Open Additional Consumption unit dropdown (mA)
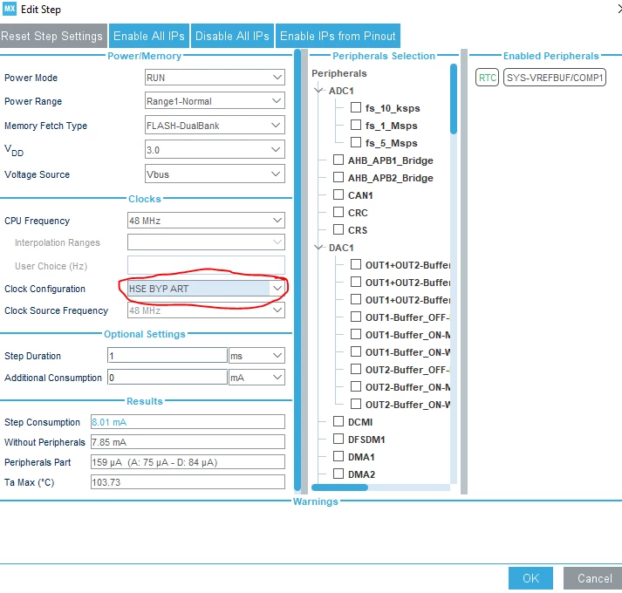The image size is (622, 593). (x=256, y=378)
